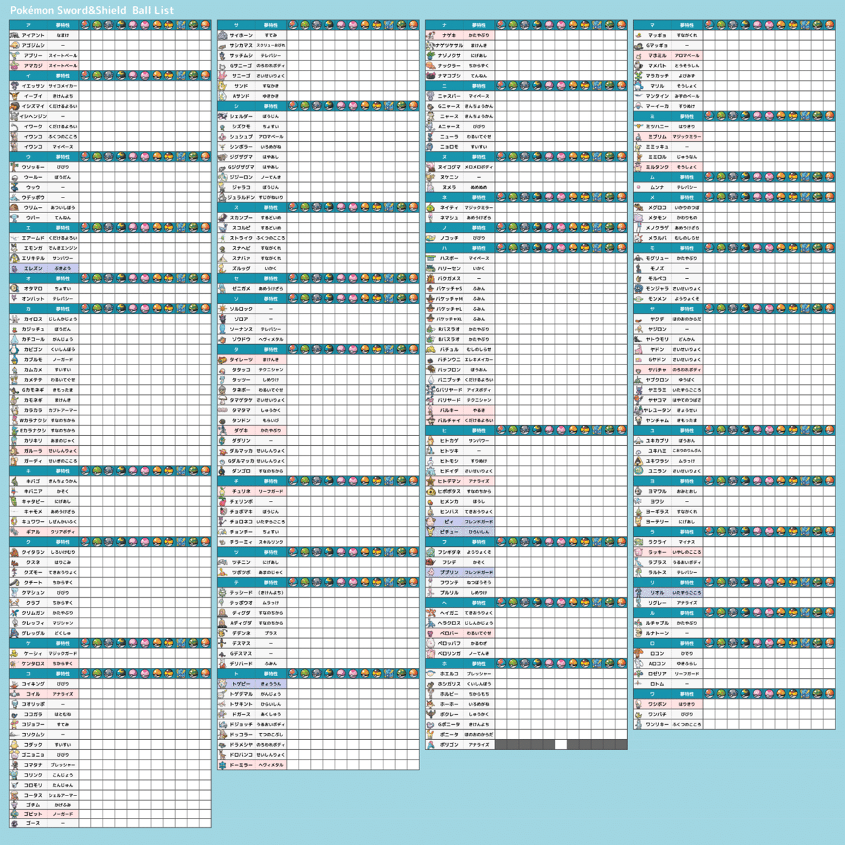
Task: Click the Lure Ball icon in the ミ header
Action: click(x=709, y=116)
